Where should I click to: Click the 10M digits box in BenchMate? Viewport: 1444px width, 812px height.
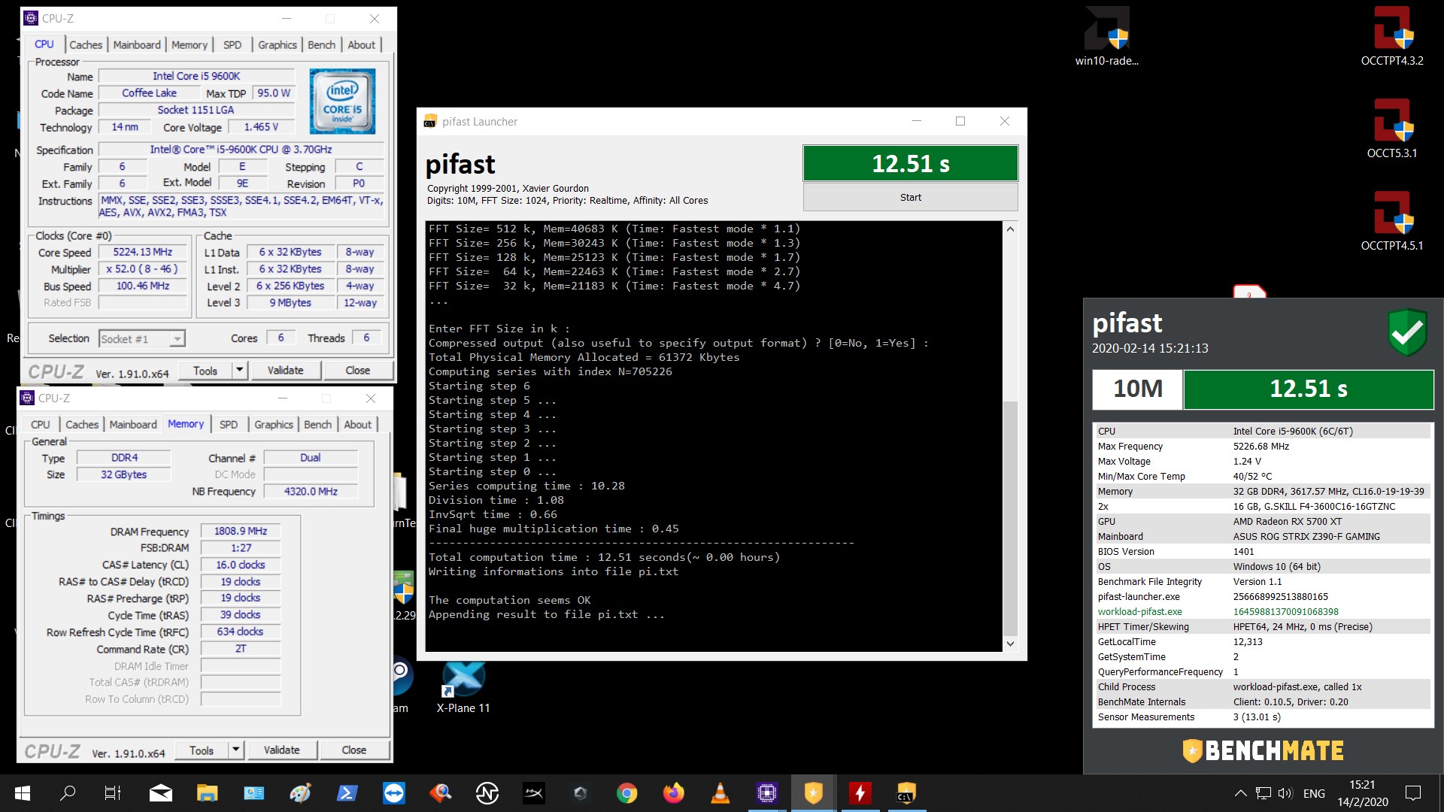[1137, 389]
